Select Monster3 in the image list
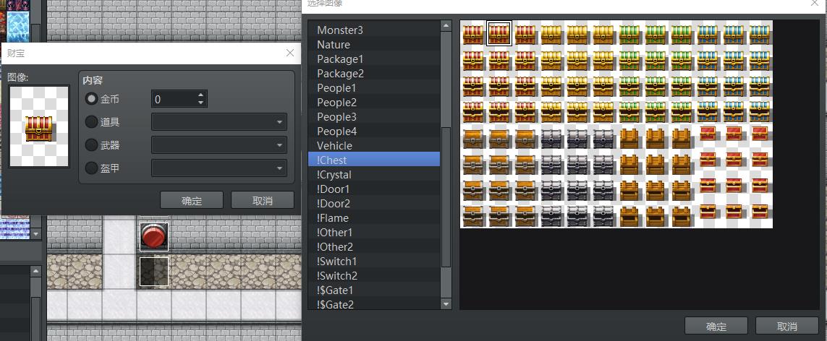The width and height of the screenshot is (827, 341). coord(374,30)
